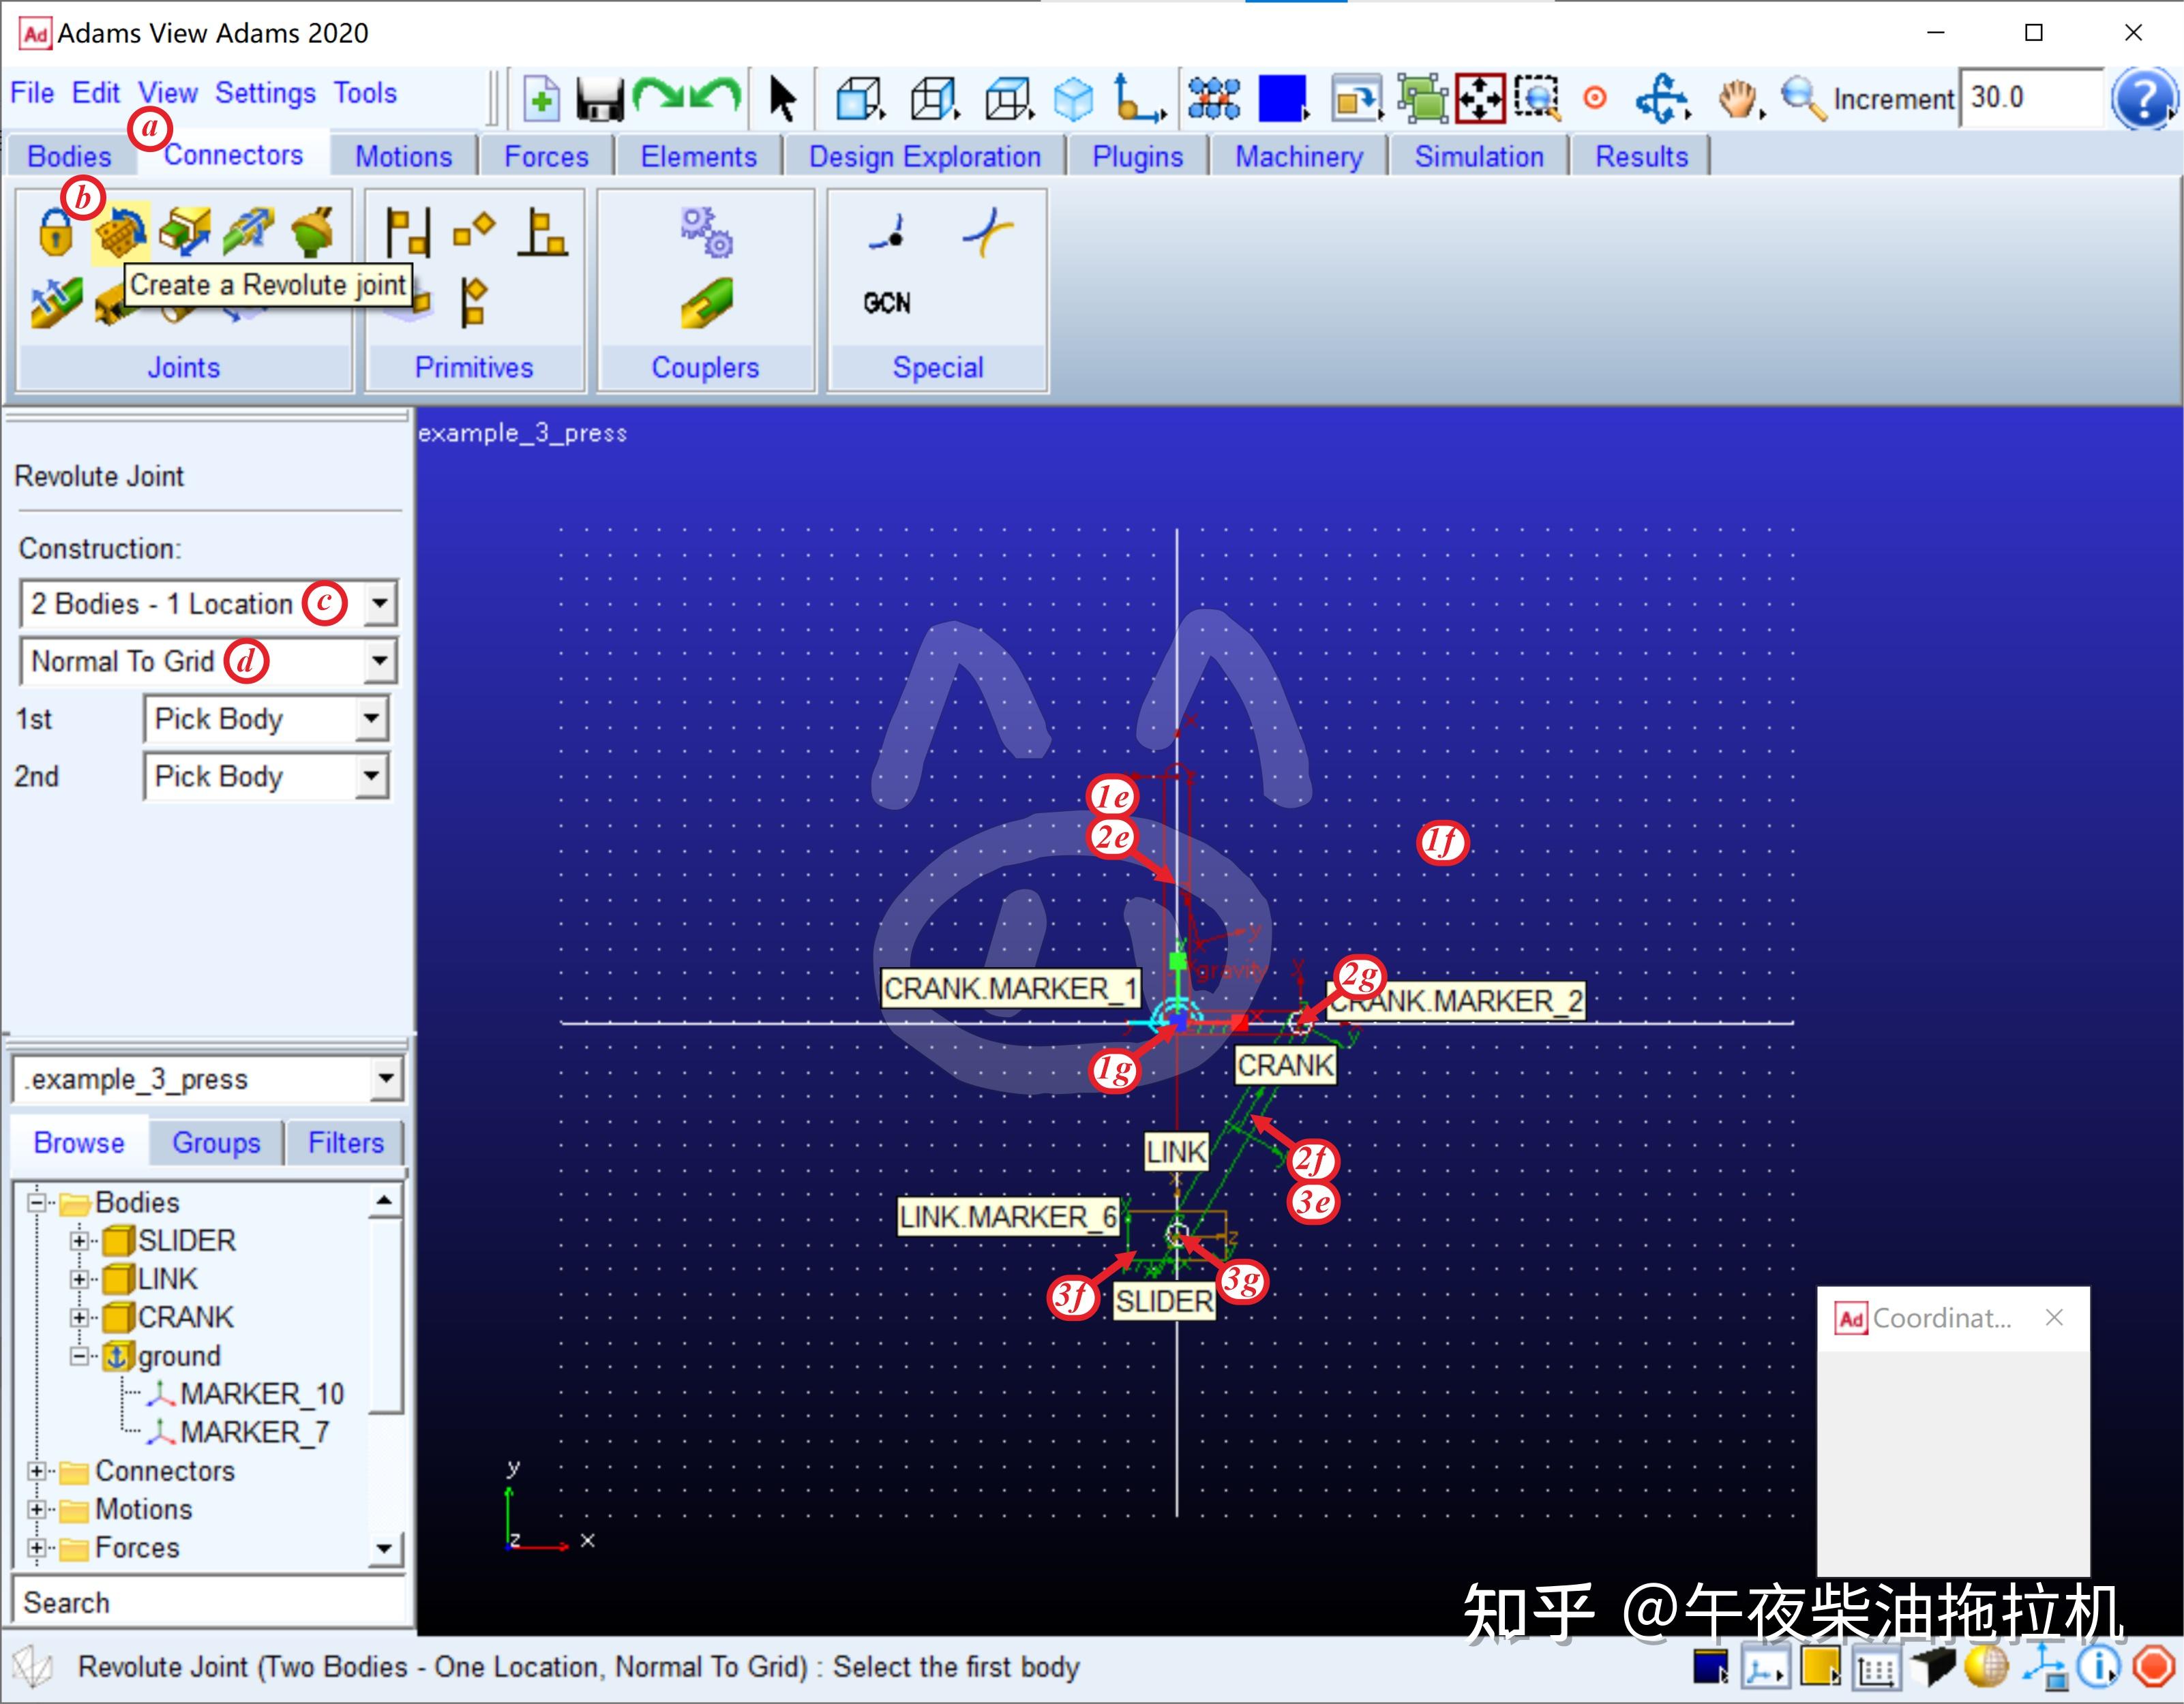Click the fit-view icon with four arrows
Viewport: 2184px width, 1704px height.
[1480, 99]
